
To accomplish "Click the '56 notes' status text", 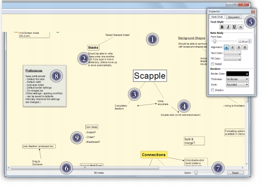I will click(x=99, y=173).
